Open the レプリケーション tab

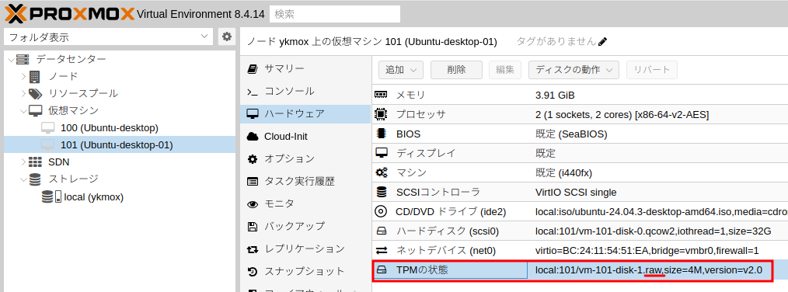[305, 249]
